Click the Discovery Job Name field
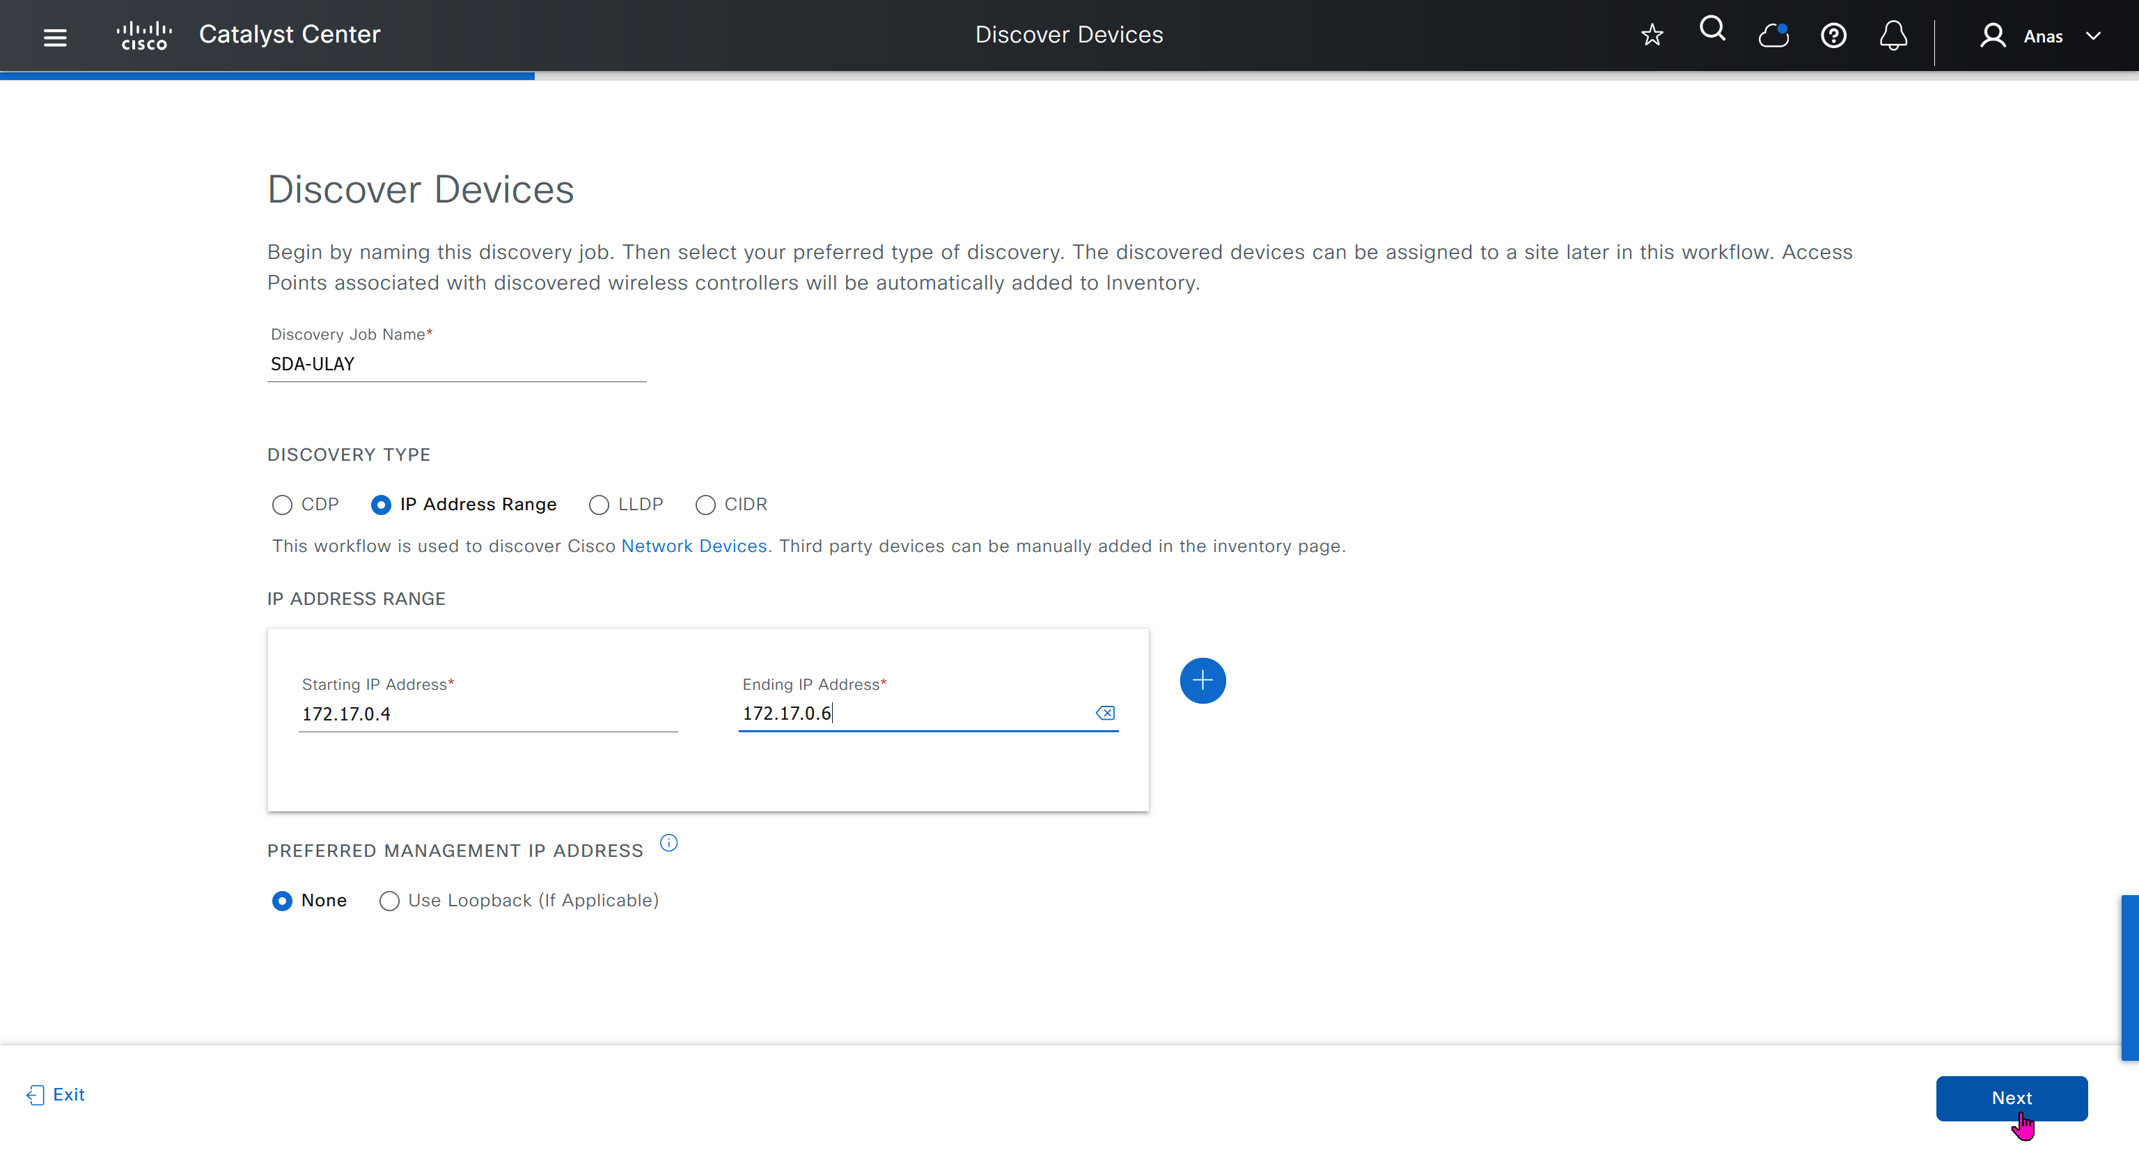The image size is (2139, 1152). tap(456, 364)
